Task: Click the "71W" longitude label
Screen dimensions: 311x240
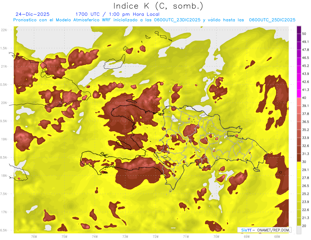Action: tap(186, 236)
